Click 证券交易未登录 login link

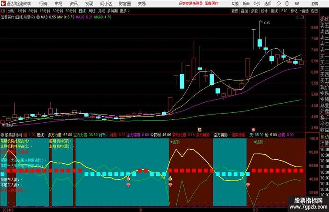pos(191,3)
